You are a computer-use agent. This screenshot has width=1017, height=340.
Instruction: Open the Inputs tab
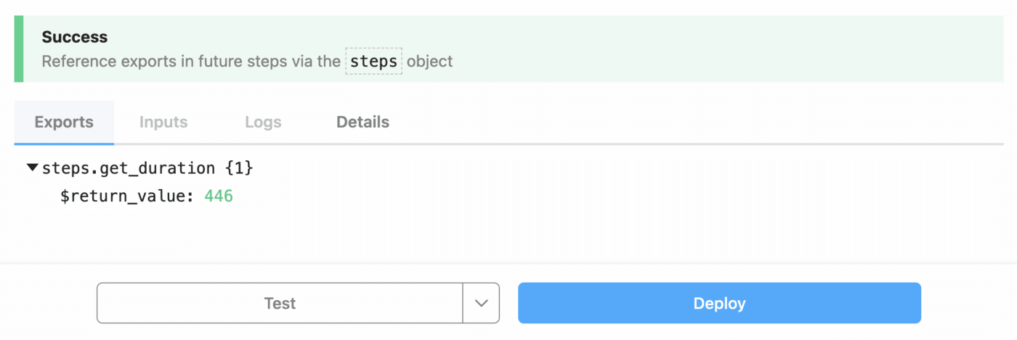(x=163, y=123)
